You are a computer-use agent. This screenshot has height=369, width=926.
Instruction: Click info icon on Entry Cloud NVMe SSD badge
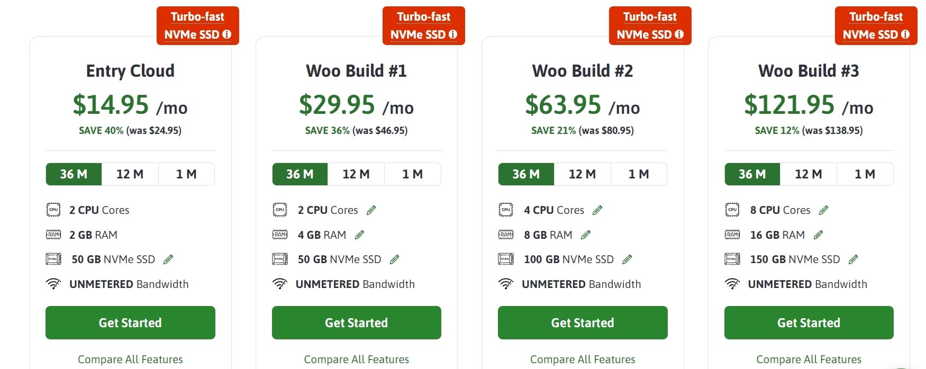(x=227, y=34)
